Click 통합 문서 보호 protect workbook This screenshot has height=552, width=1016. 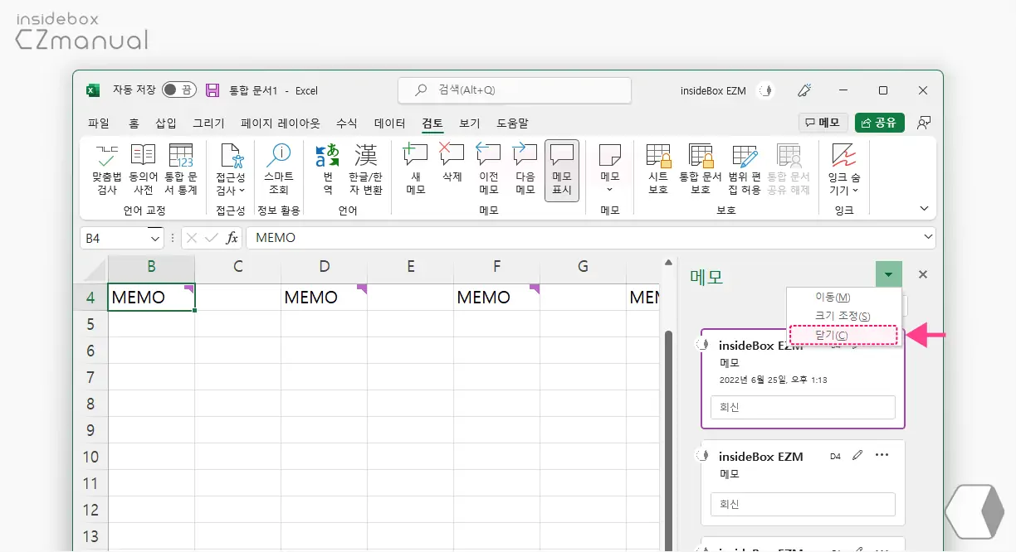[701, 170]
